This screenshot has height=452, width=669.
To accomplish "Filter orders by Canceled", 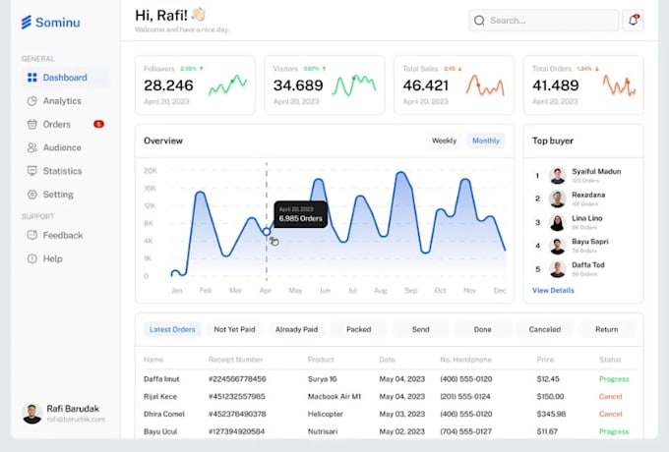I will pyautogui.click(x=544, y=330).
